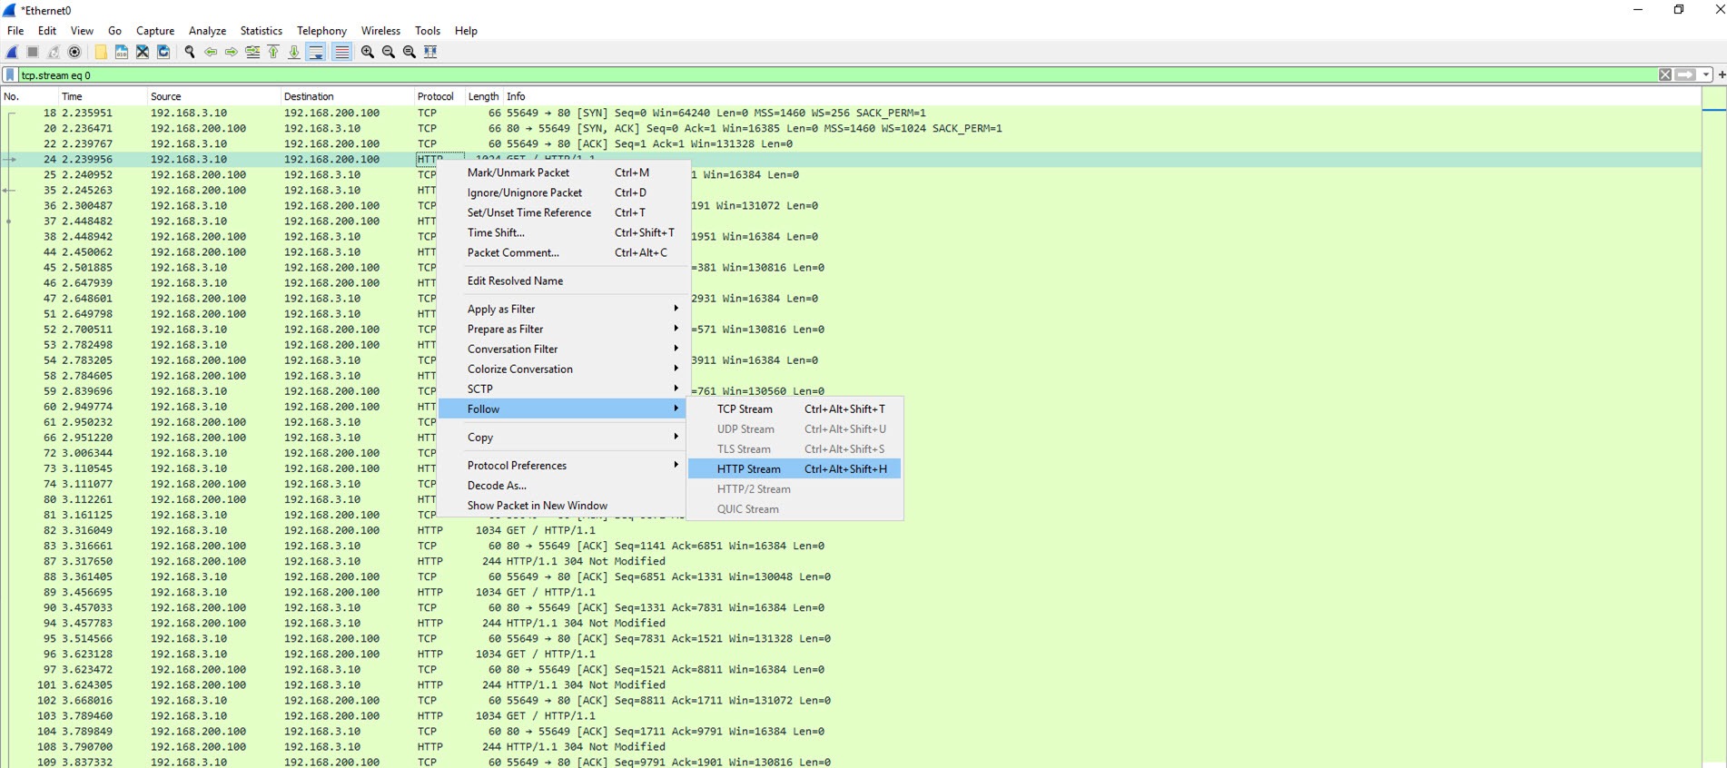Zoom in the main window text

coord(368,52)
